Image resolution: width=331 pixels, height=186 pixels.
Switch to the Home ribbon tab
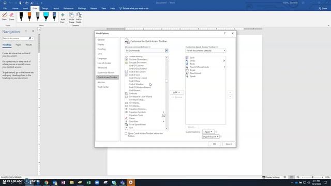point(15,8)
